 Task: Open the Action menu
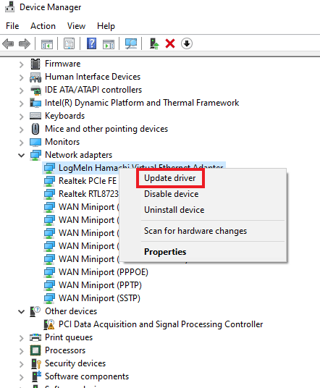click(x=43, y=26)
